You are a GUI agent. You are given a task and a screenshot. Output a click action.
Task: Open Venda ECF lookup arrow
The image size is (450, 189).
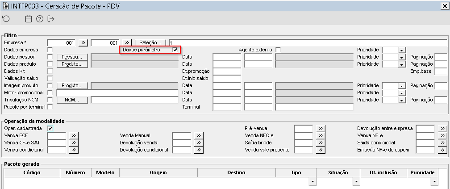tap(74, 135)
